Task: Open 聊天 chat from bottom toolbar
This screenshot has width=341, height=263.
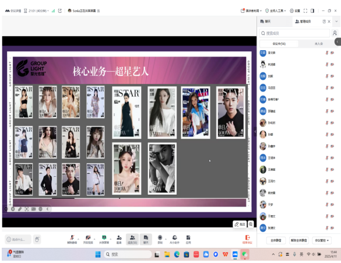Action: [x=146, y=239]
